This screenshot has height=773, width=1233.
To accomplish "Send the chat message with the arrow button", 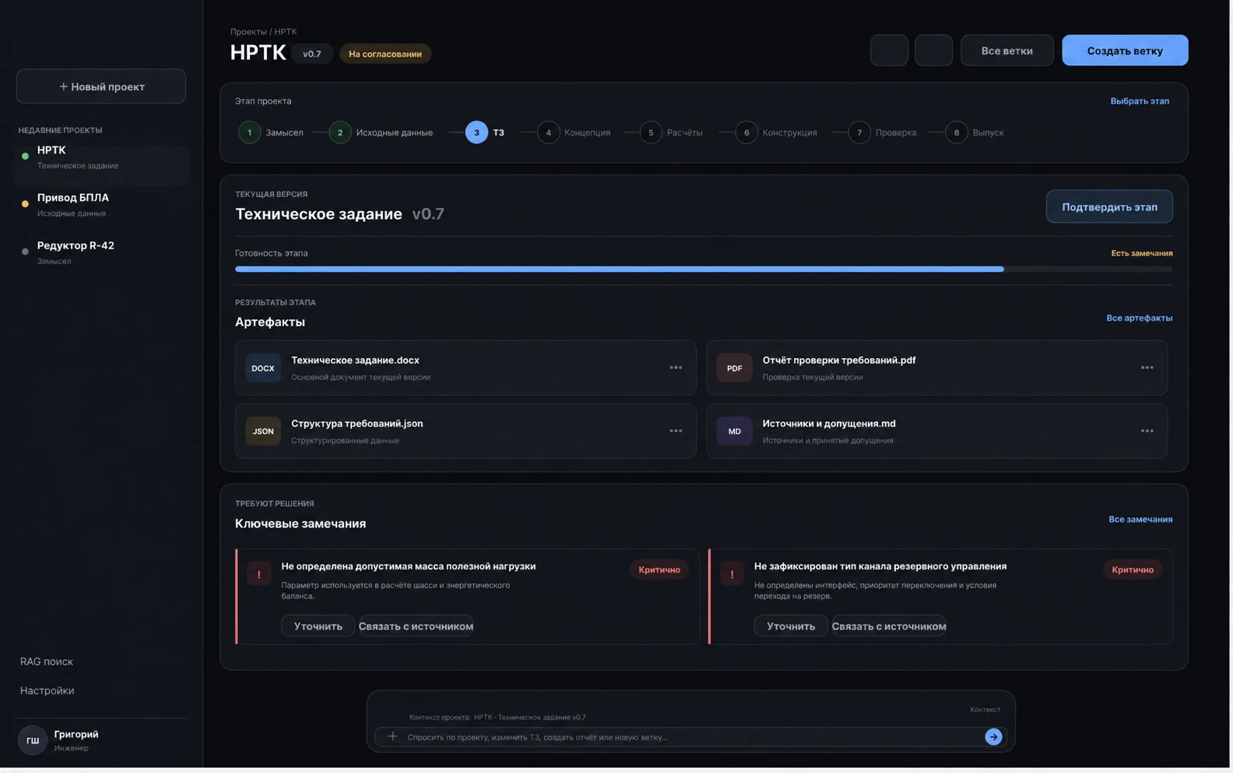I will pyautogui.click(x=993, y=736).
